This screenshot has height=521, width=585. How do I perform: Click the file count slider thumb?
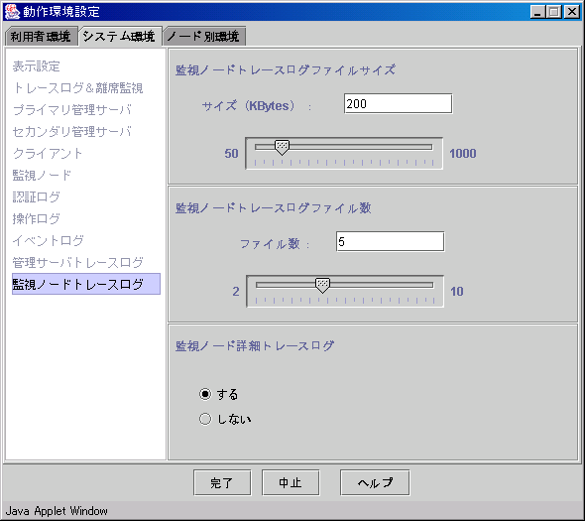322,286
